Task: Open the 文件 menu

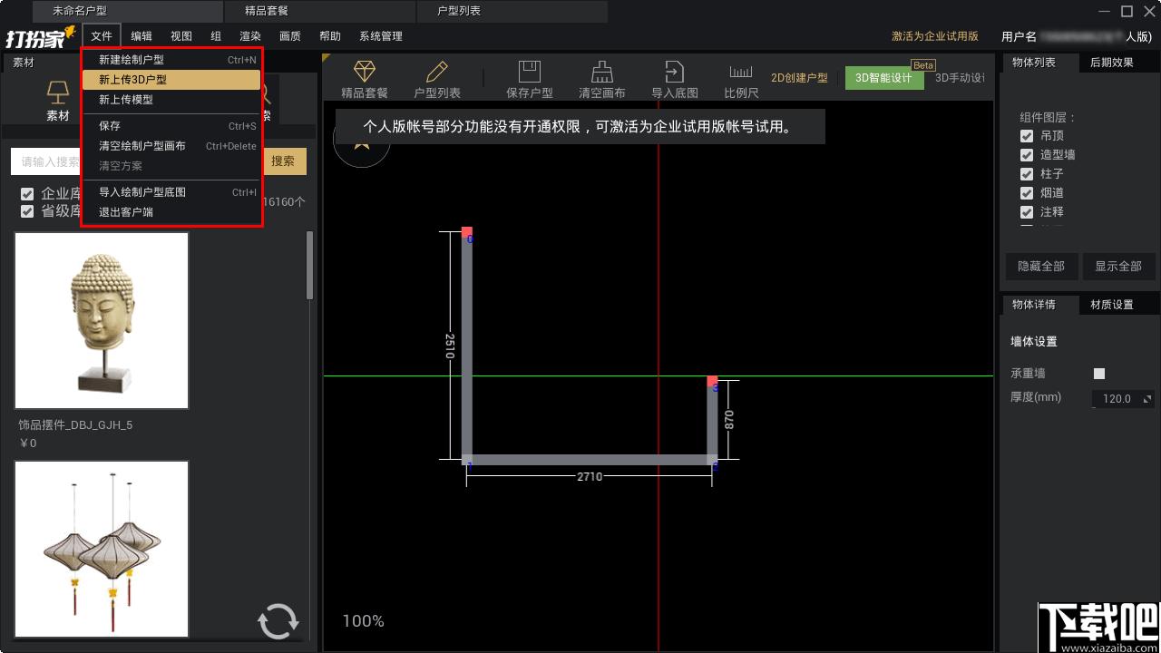Action: [x=102, y=36]
